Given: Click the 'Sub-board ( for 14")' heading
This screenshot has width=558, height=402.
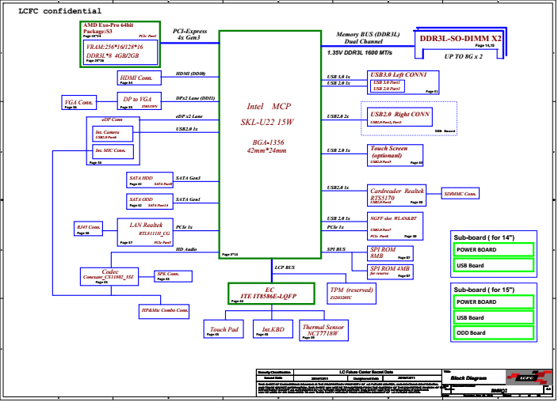Looking at the screenshot, I should pos(484,237).
